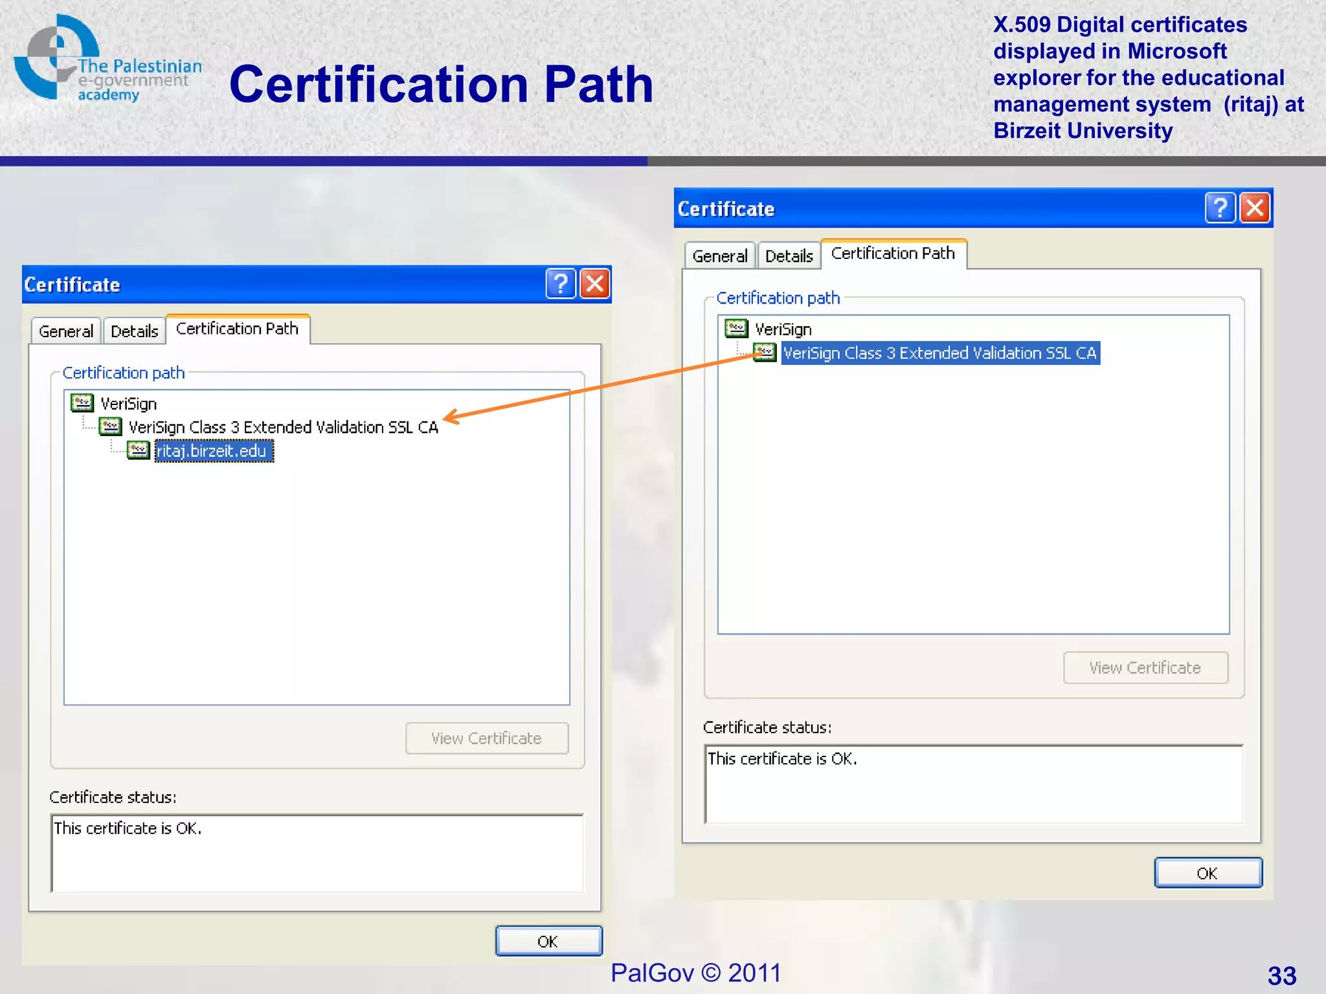Viewport: 1326px width, 994px height.
Task: Select VeriSign root entry in right tree
Action: [x=783, y=329]
